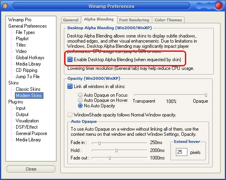This screenshot has height=180, width=226.
Task: Open Video preferences
Action: click(x=21, y=51)
